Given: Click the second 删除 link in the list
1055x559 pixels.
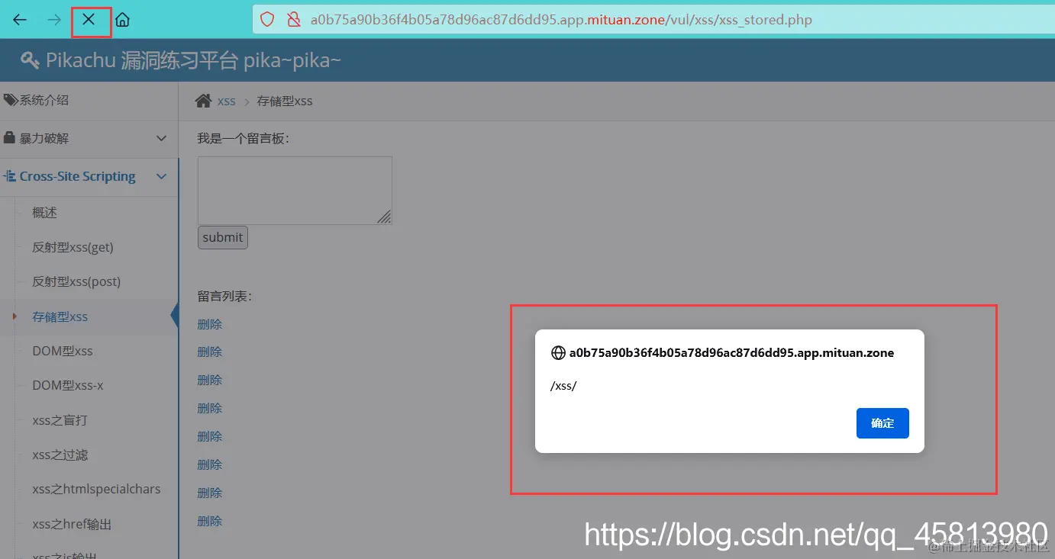Looking at the screenshot, I should (x=210, y=352).
